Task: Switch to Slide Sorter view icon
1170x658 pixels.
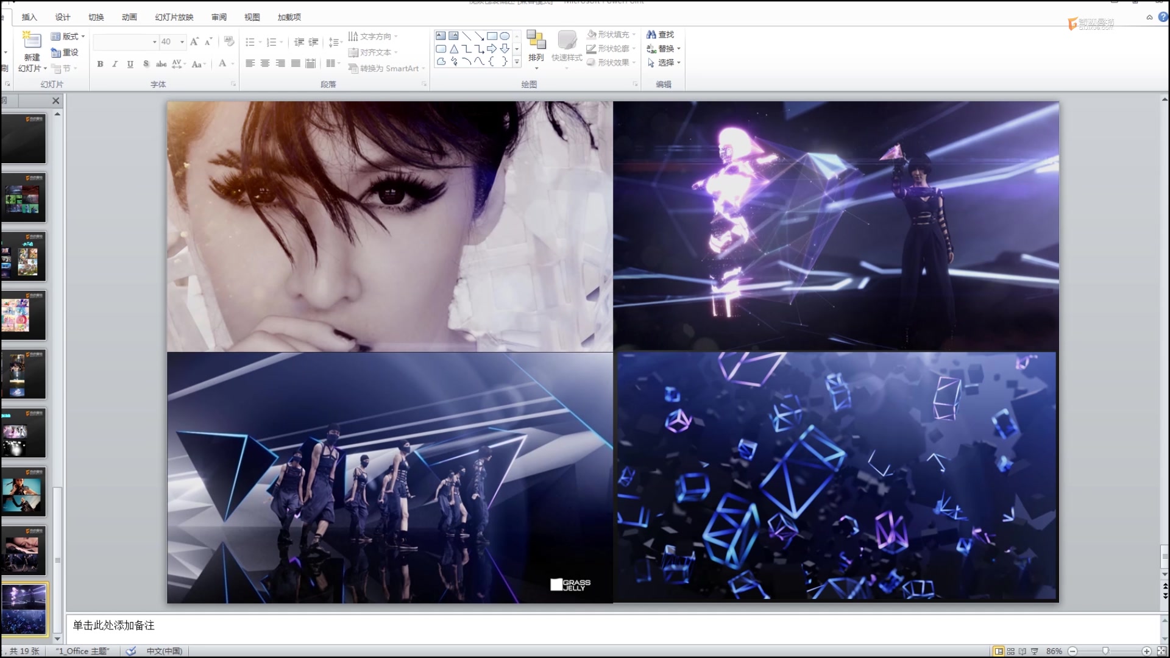Action: [1011, 651]
